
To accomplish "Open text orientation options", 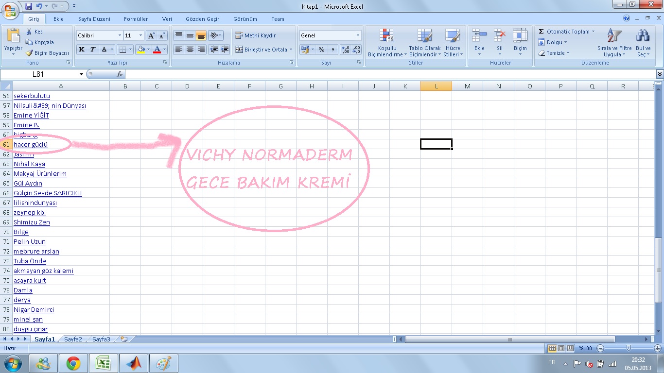I will tap(215, 35).
